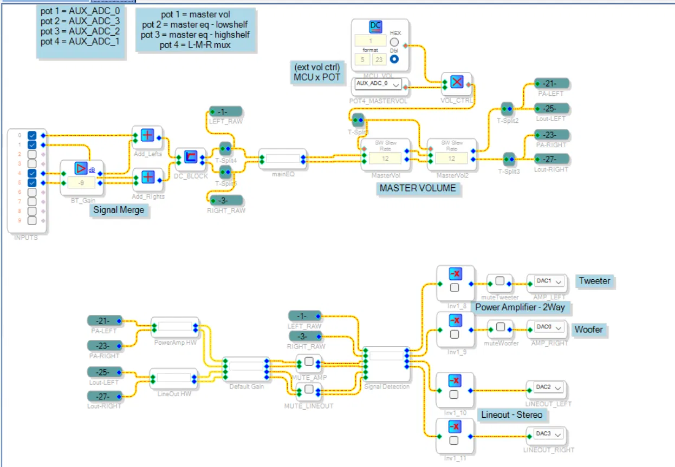Click the -21- PA-LEFT terminal at top right
Image resolution: width=675 pixels, height=467 pixels.
(x=551, y=83)
